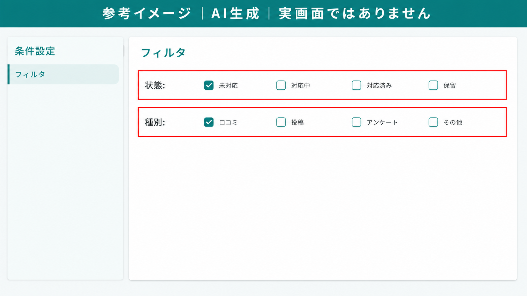Click the 未対応 label text
This screenshot has height=296, width=527.
228,86
